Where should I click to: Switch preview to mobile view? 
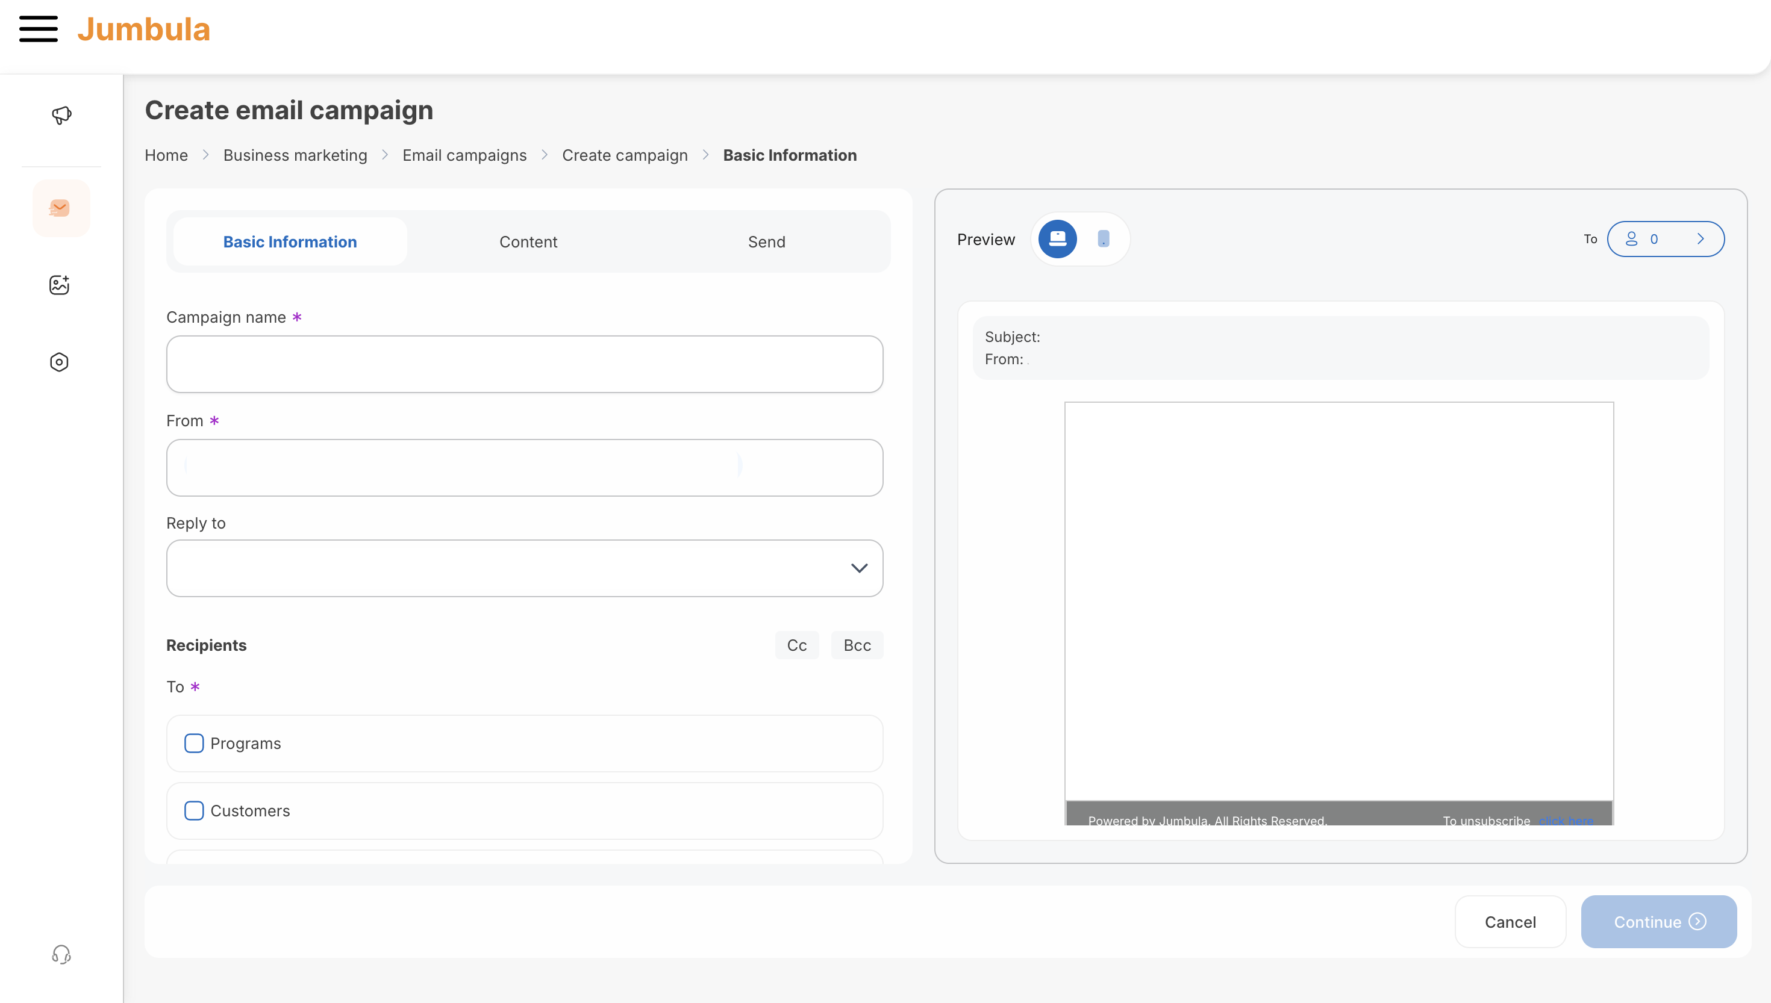[1103, 239]
